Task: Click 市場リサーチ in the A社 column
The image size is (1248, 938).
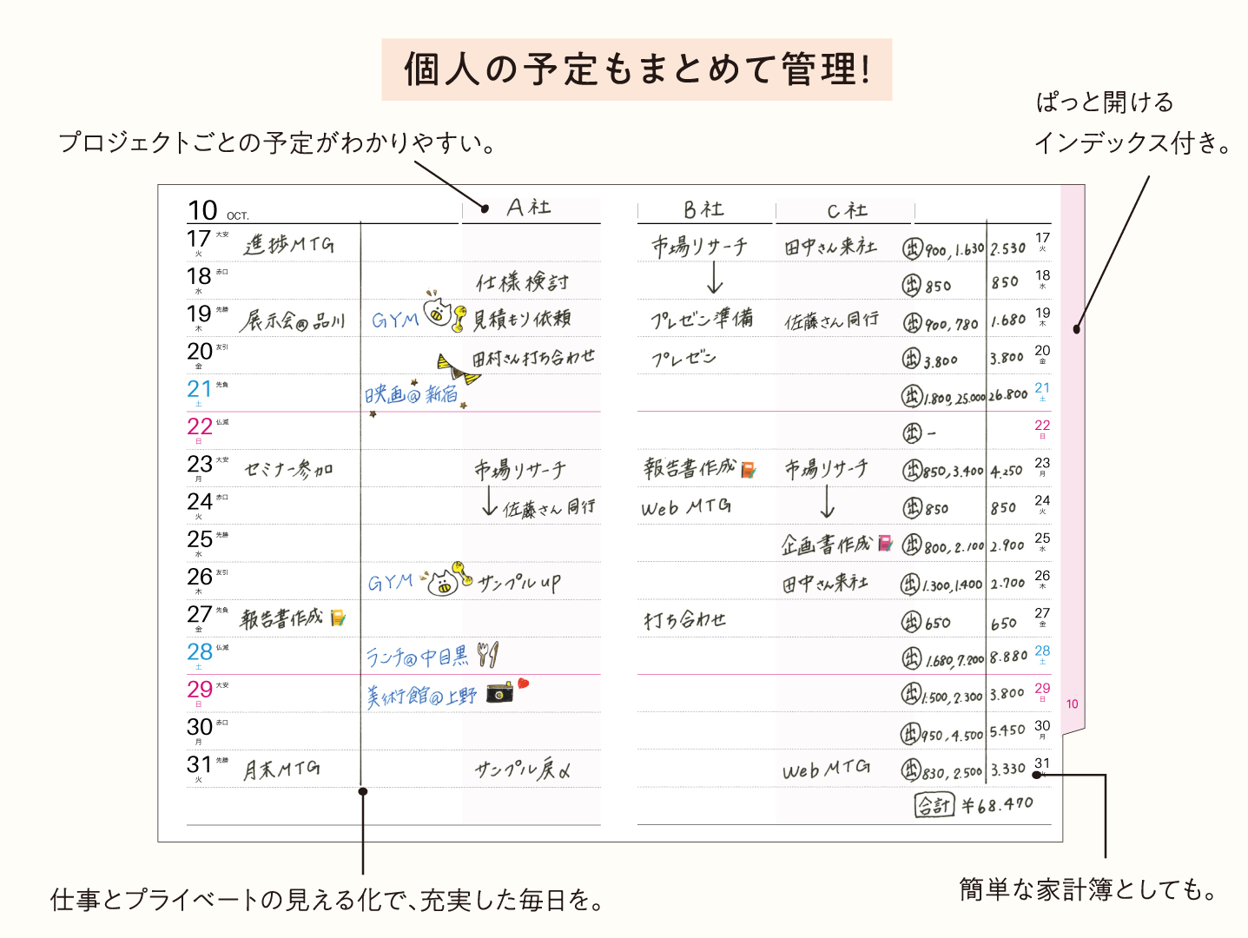Action: coord(520,470)
